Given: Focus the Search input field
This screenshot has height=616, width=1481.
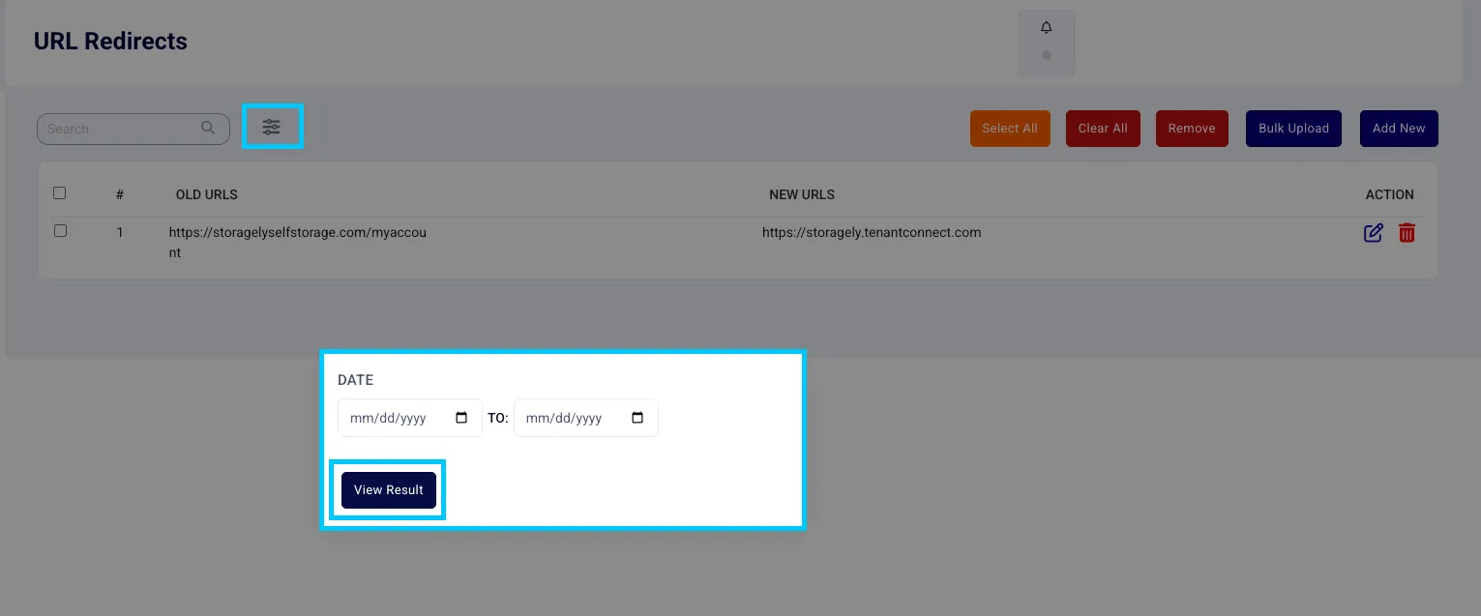Looking at the screenshot, I should (133, 129).
